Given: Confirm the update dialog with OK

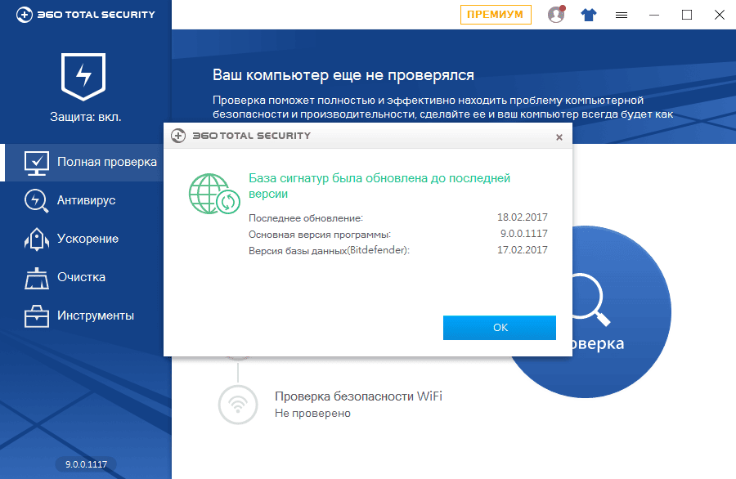Looking at the screenshot, I should pyautogui.click(x=500, y=328).
